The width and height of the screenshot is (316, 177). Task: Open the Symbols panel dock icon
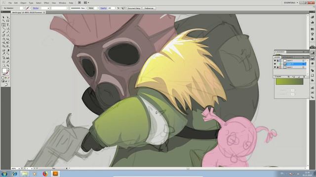[x=313, y=39]
